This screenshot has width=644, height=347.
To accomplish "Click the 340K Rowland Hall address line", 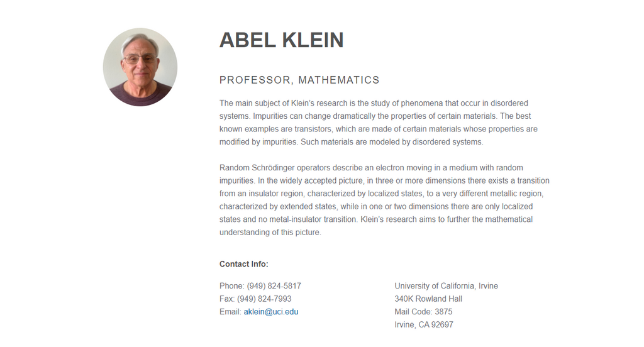I will click(x=428, y=299).
